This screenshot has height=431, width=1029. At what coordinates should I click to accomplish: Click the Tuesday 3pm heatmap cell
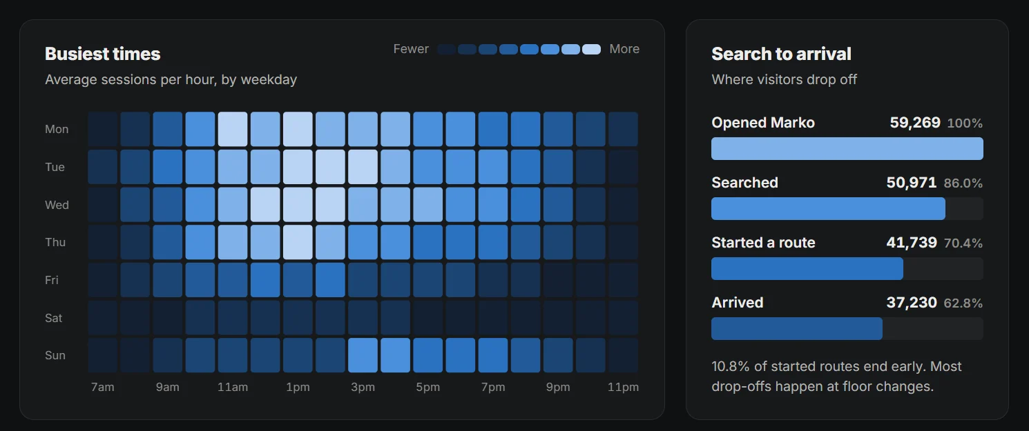(363, 167)
